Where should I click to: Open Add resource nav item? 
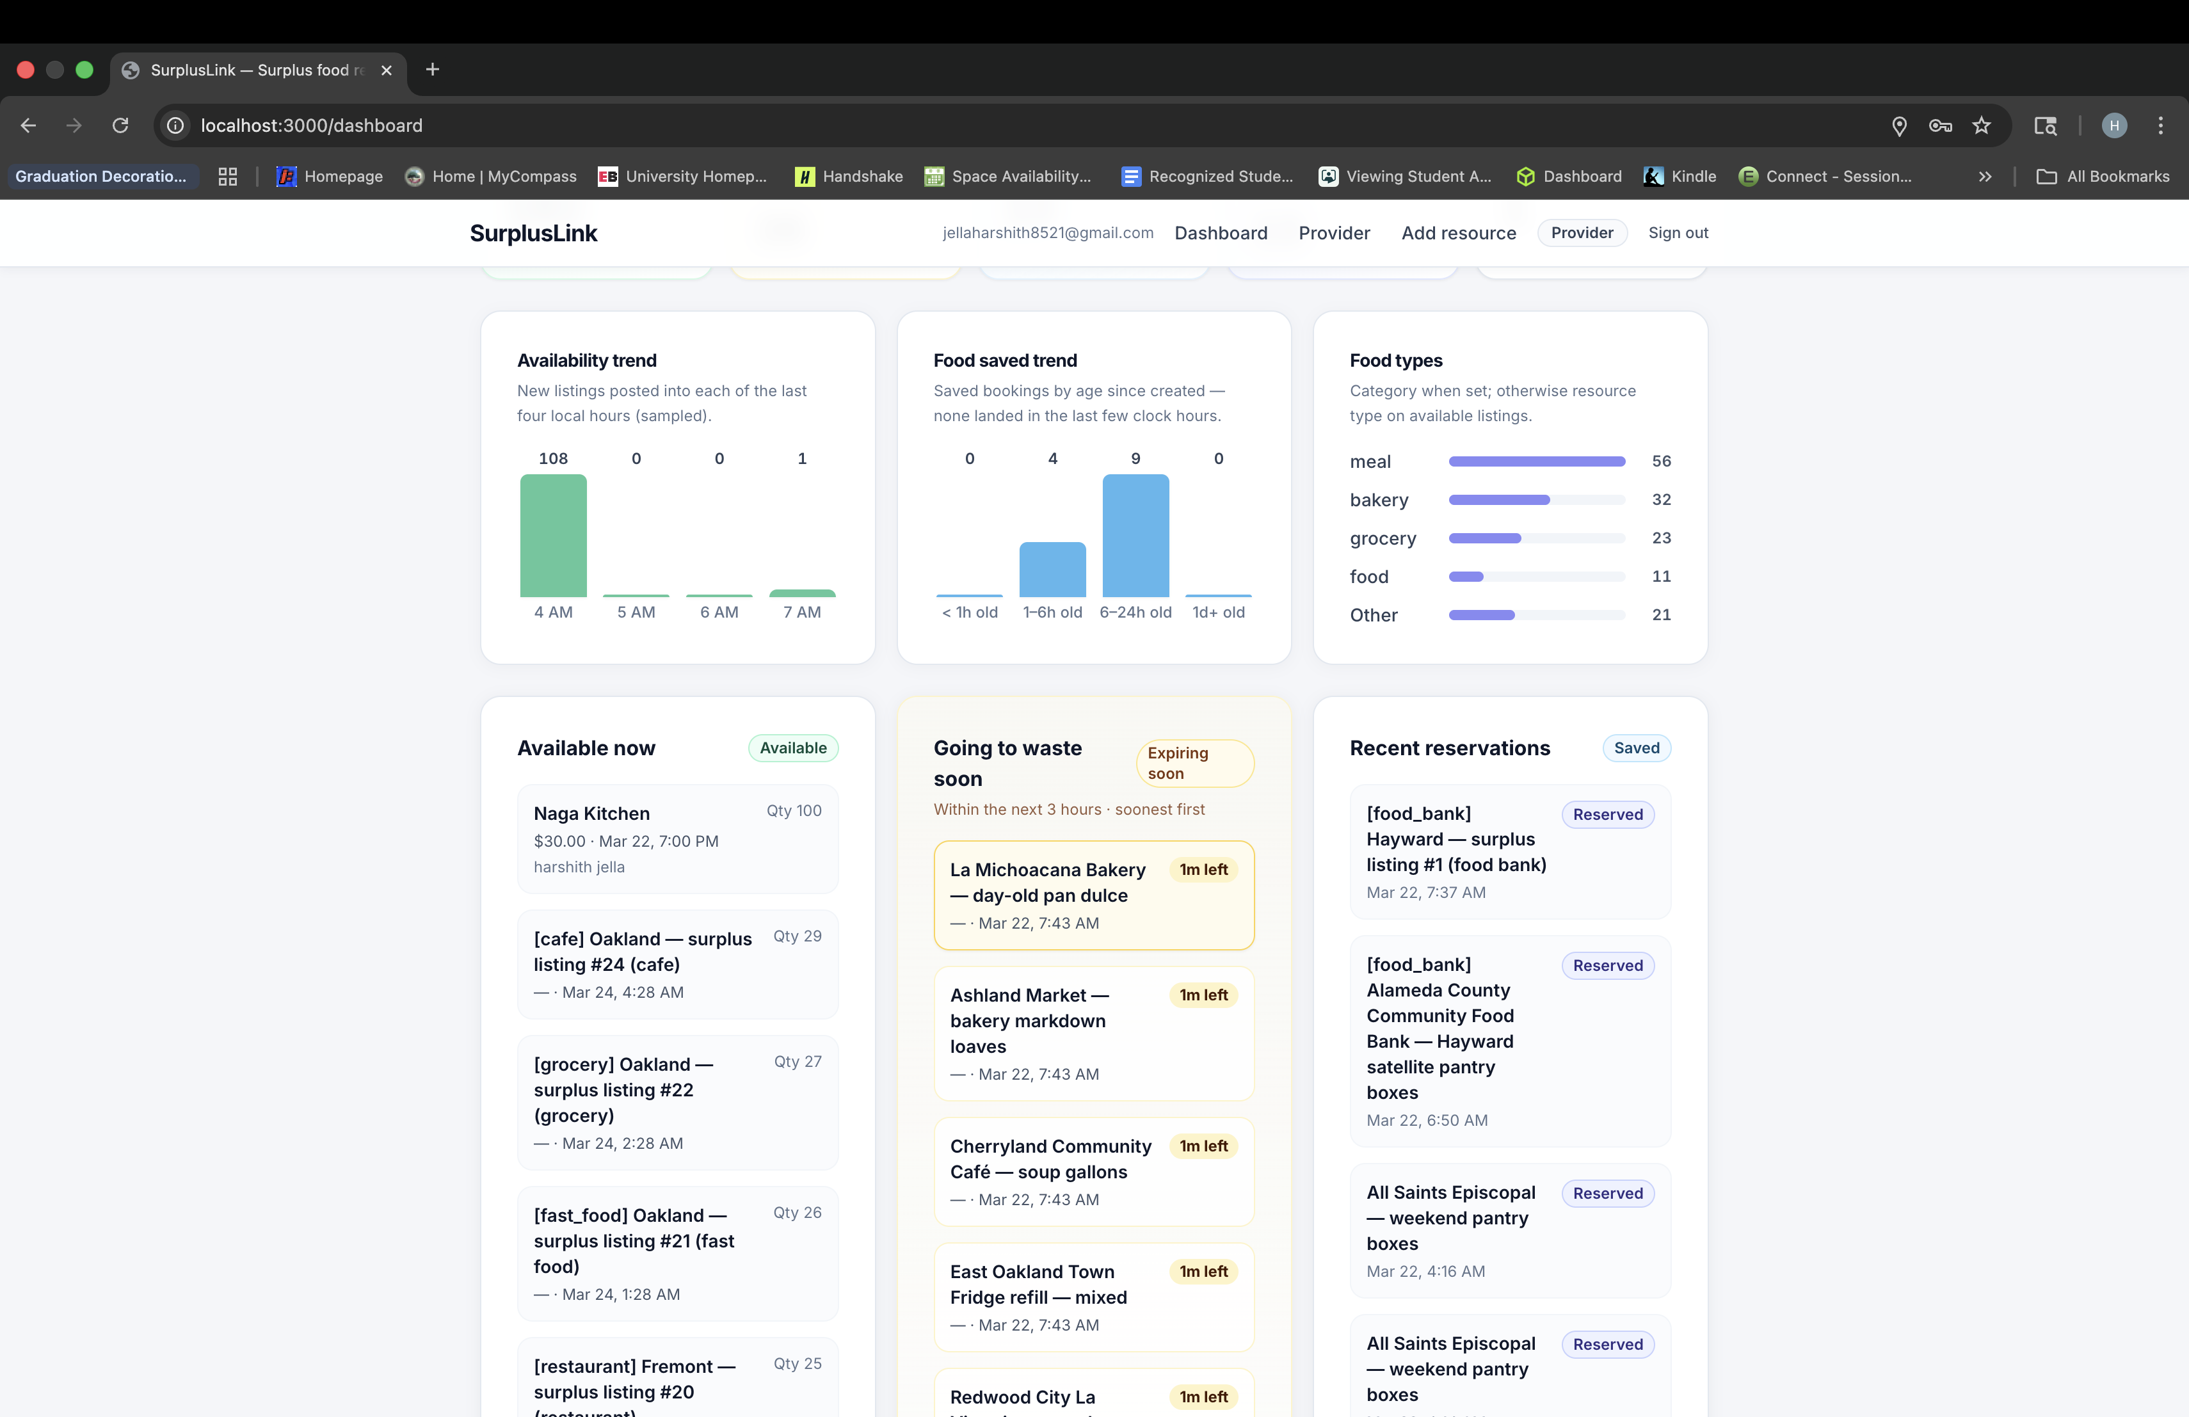pyautogui.click(x=1458, y=232)
